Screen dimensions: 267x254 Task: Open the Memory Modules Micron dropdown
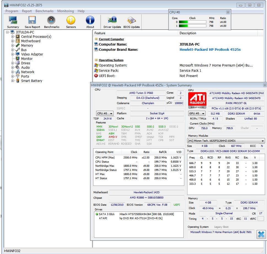pos(226,141)
